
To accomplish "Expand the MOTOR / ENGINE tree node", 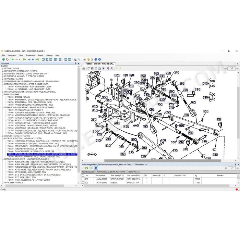I will 2,69.
